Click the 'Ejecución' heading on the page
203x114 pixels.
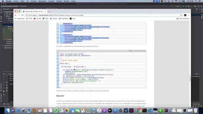pyautogui.click(x=60, y=96)
